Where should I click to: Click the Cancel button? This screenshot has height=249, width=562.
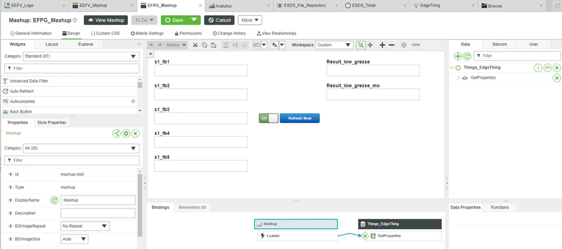(x=219, y=20)
